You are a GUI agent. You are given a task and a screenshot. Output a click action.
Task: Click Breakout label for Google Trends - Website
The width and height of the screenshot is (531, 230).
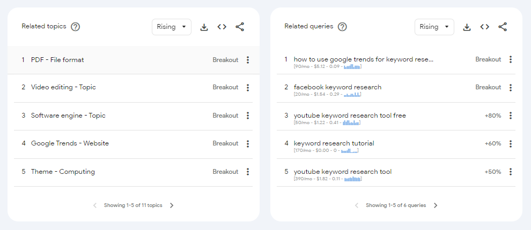[225, 143]
